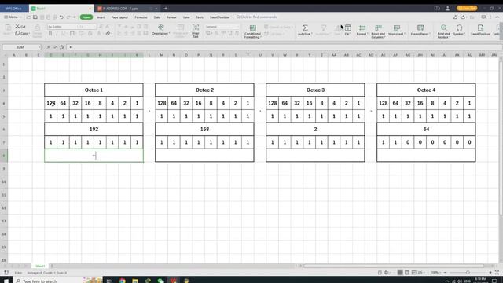Open File Explorer from the taskbar
The image size is (503, 283).
(135, 281)
